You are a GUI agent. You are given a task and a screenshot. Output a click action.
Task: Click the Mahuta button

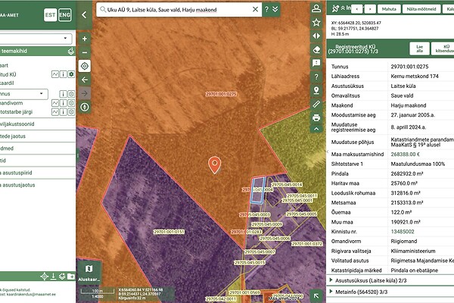point(389,8)
